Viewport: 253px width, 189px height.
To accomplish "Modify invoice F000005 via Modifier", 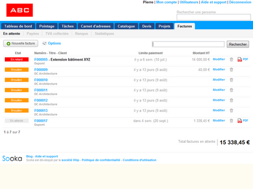I will 219,59.
